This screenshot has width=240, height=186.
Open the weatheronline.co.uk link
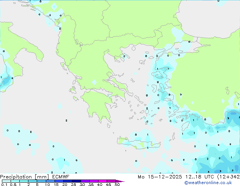(x=208, y=183)
